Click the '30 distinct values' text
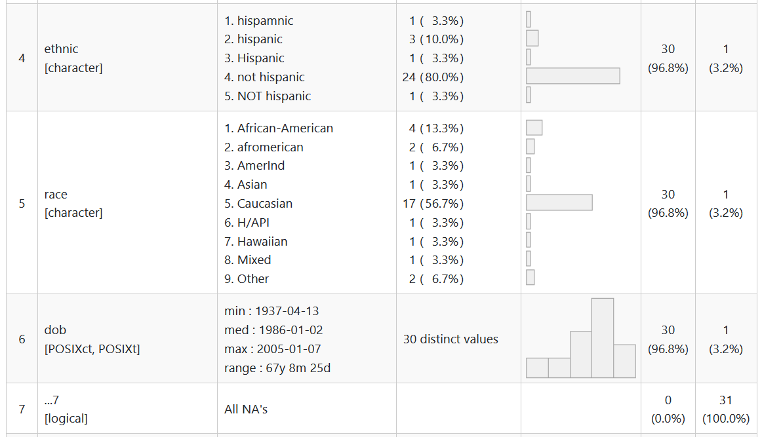 [451, 339]
